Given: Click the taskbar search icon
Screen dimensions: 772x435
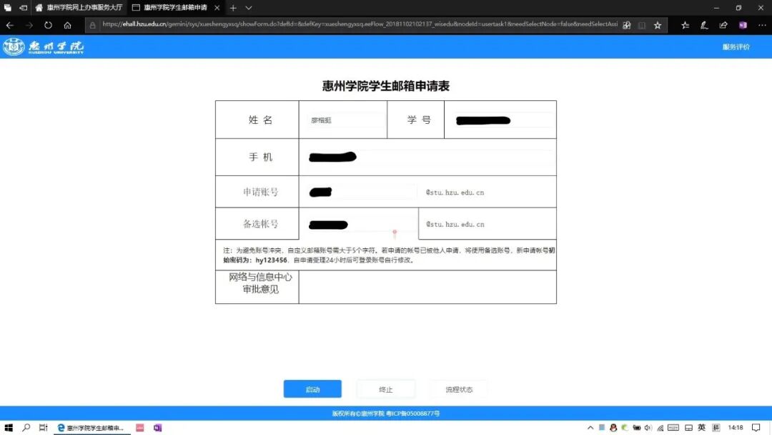Looking at the screenshot, I should (26, 428).
